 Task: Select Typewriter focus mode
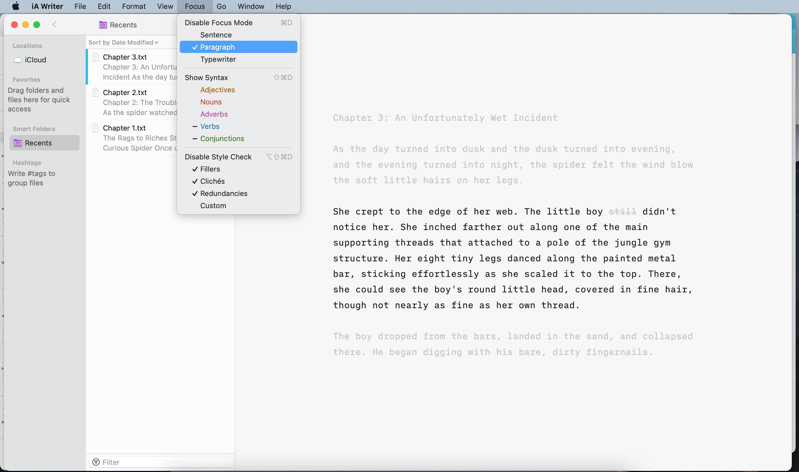(x=218, y=59)
